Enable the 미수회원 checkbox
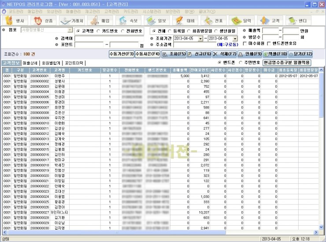The width and height of the screenshot is (326, 242). [245, 44]
